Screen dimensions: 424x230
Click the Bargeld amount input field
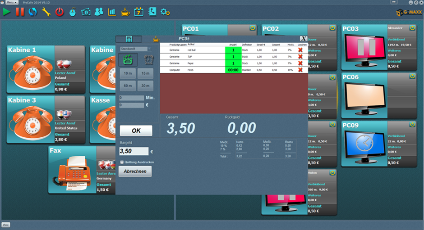click(134, 151)
